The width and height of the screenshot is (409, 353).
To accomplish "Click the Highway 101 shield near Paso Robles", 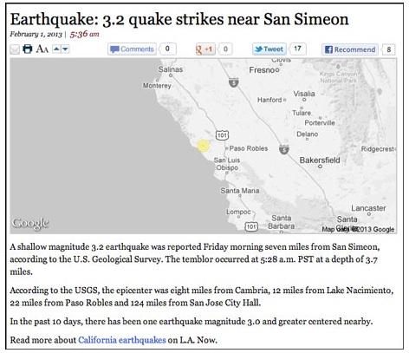I will [222, 135].
